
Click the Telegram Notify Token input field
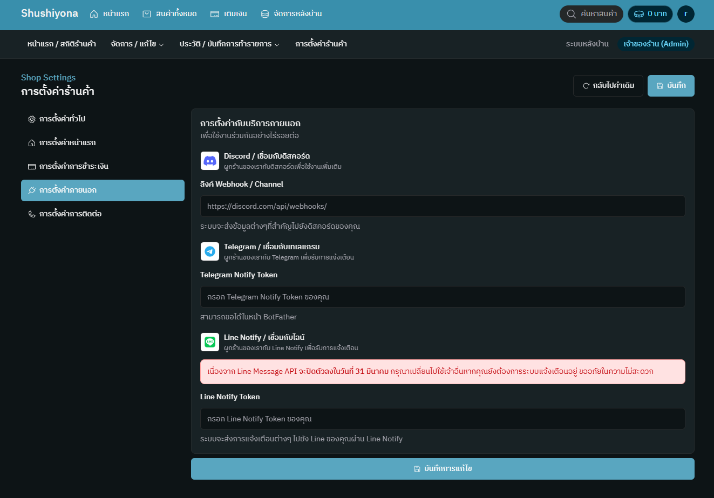pyautogui.click(x=443, y=297)
